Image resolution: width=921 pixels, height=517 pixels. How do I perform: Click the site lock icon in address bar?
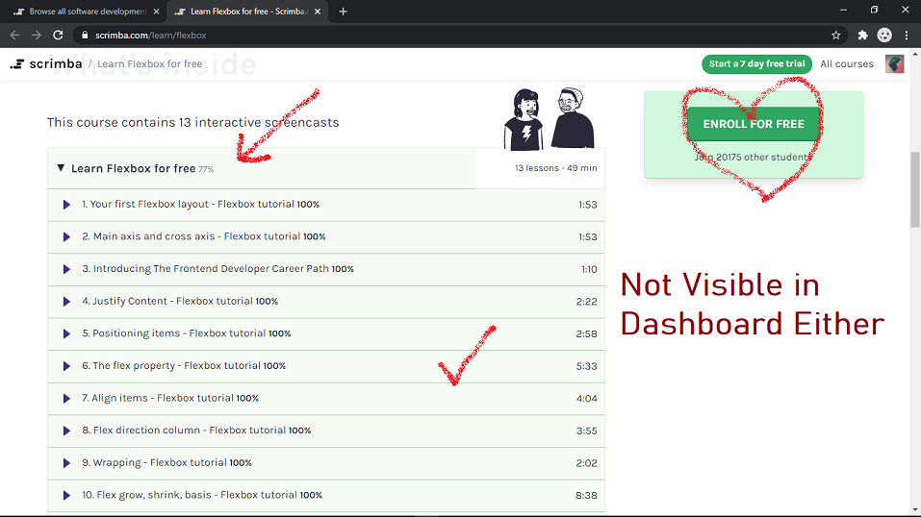[x=85, y=36]
